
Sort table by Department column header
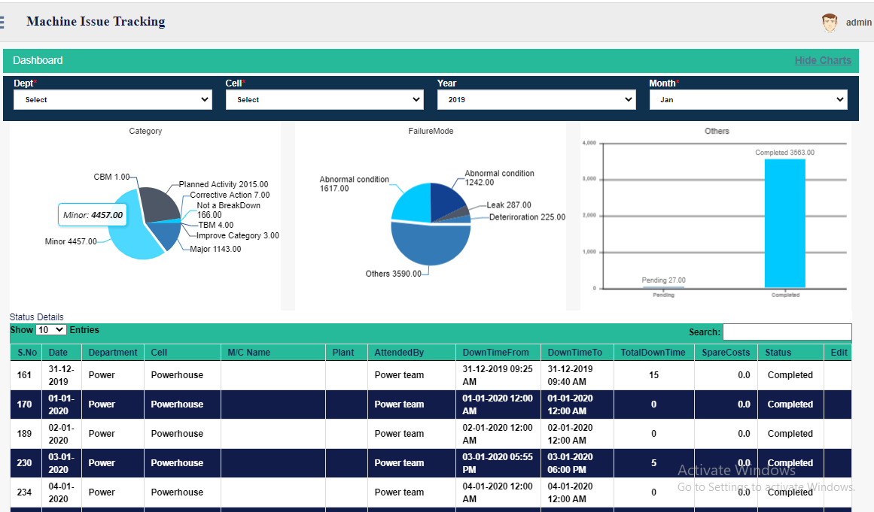(113, 353)
